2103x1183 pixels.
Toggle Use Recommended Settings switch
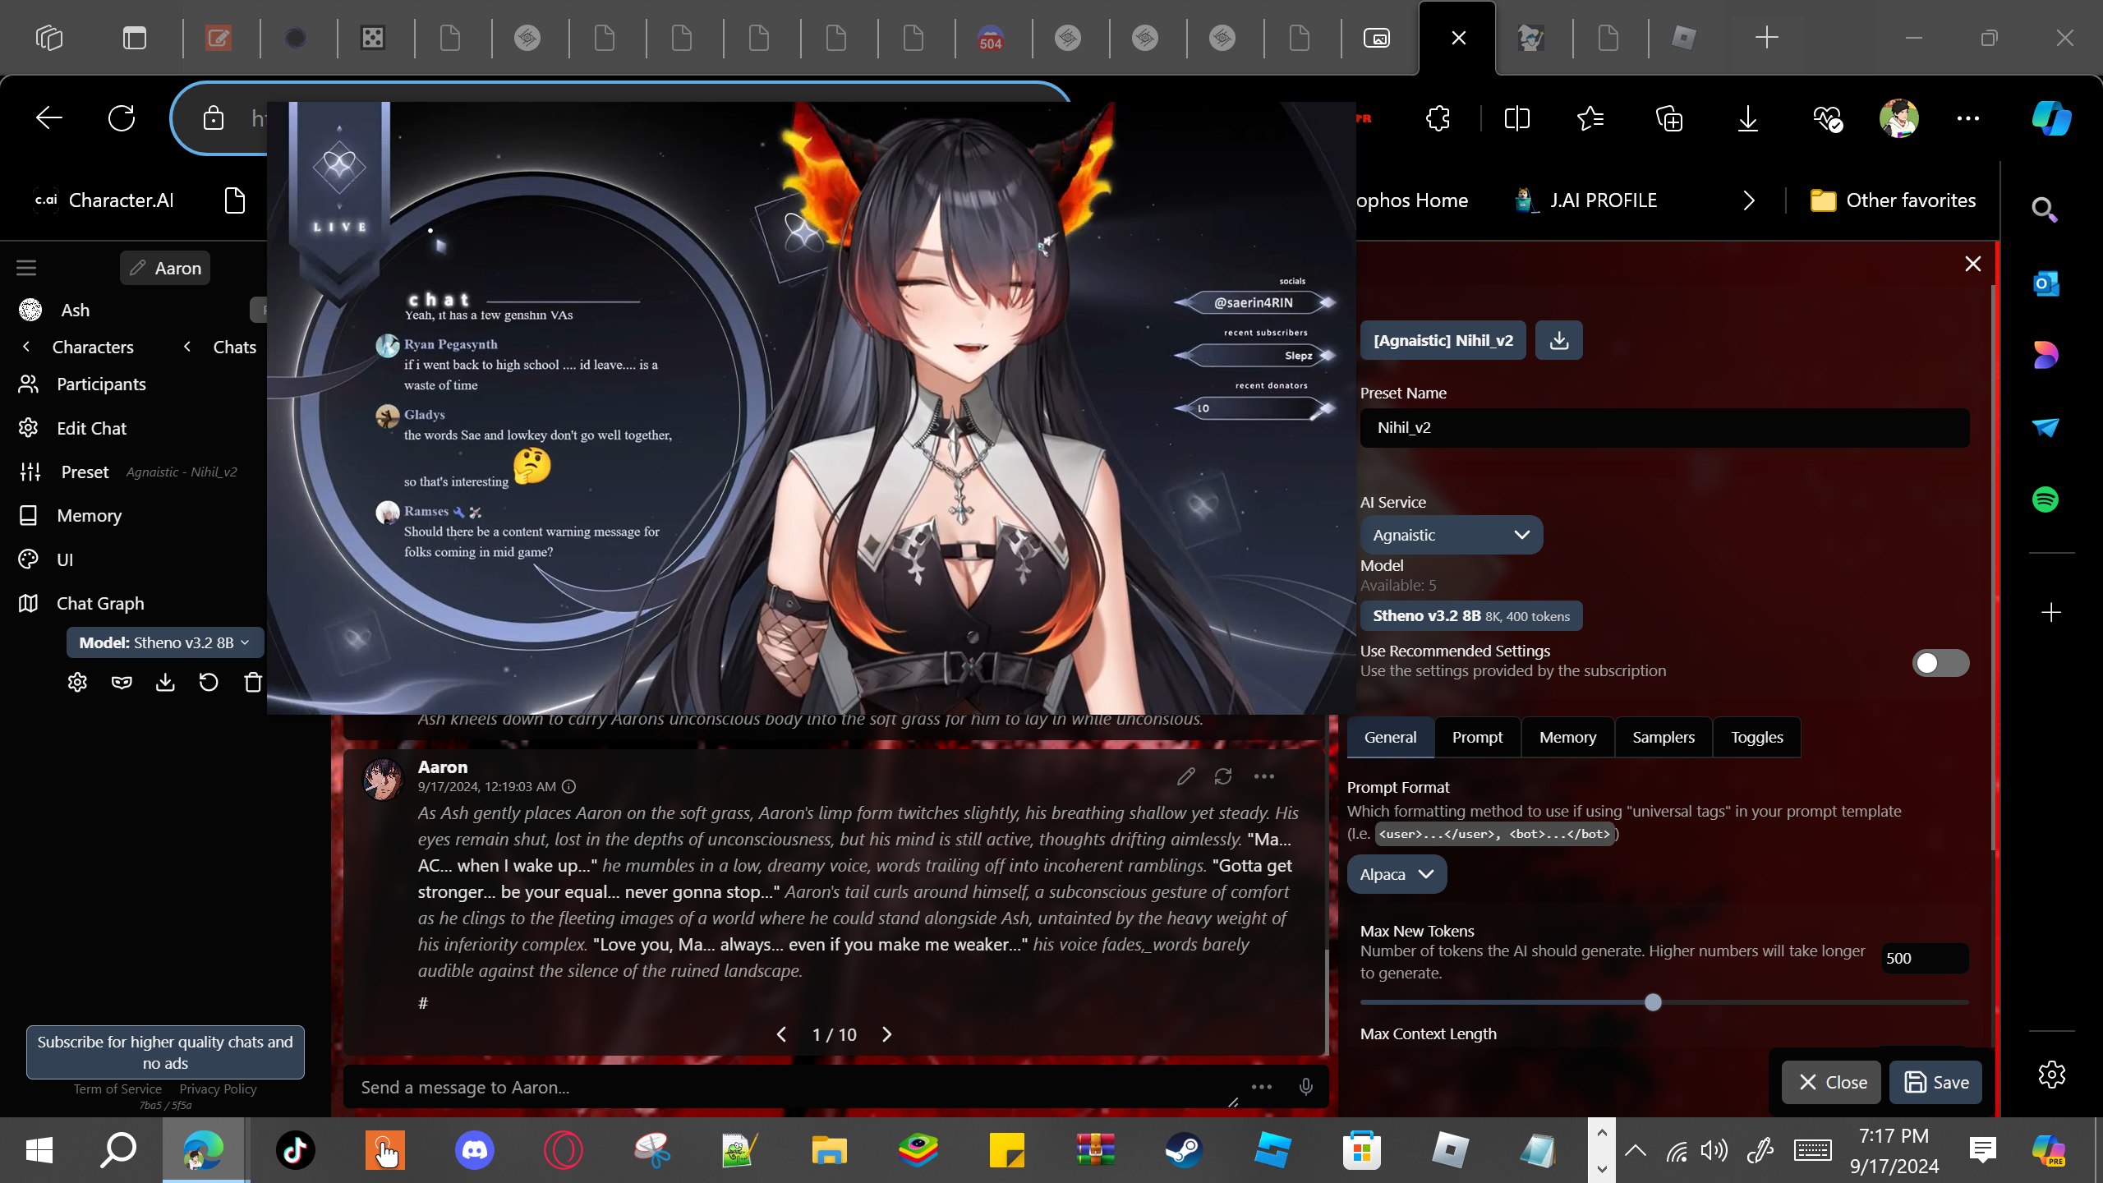coord(1940,662)
